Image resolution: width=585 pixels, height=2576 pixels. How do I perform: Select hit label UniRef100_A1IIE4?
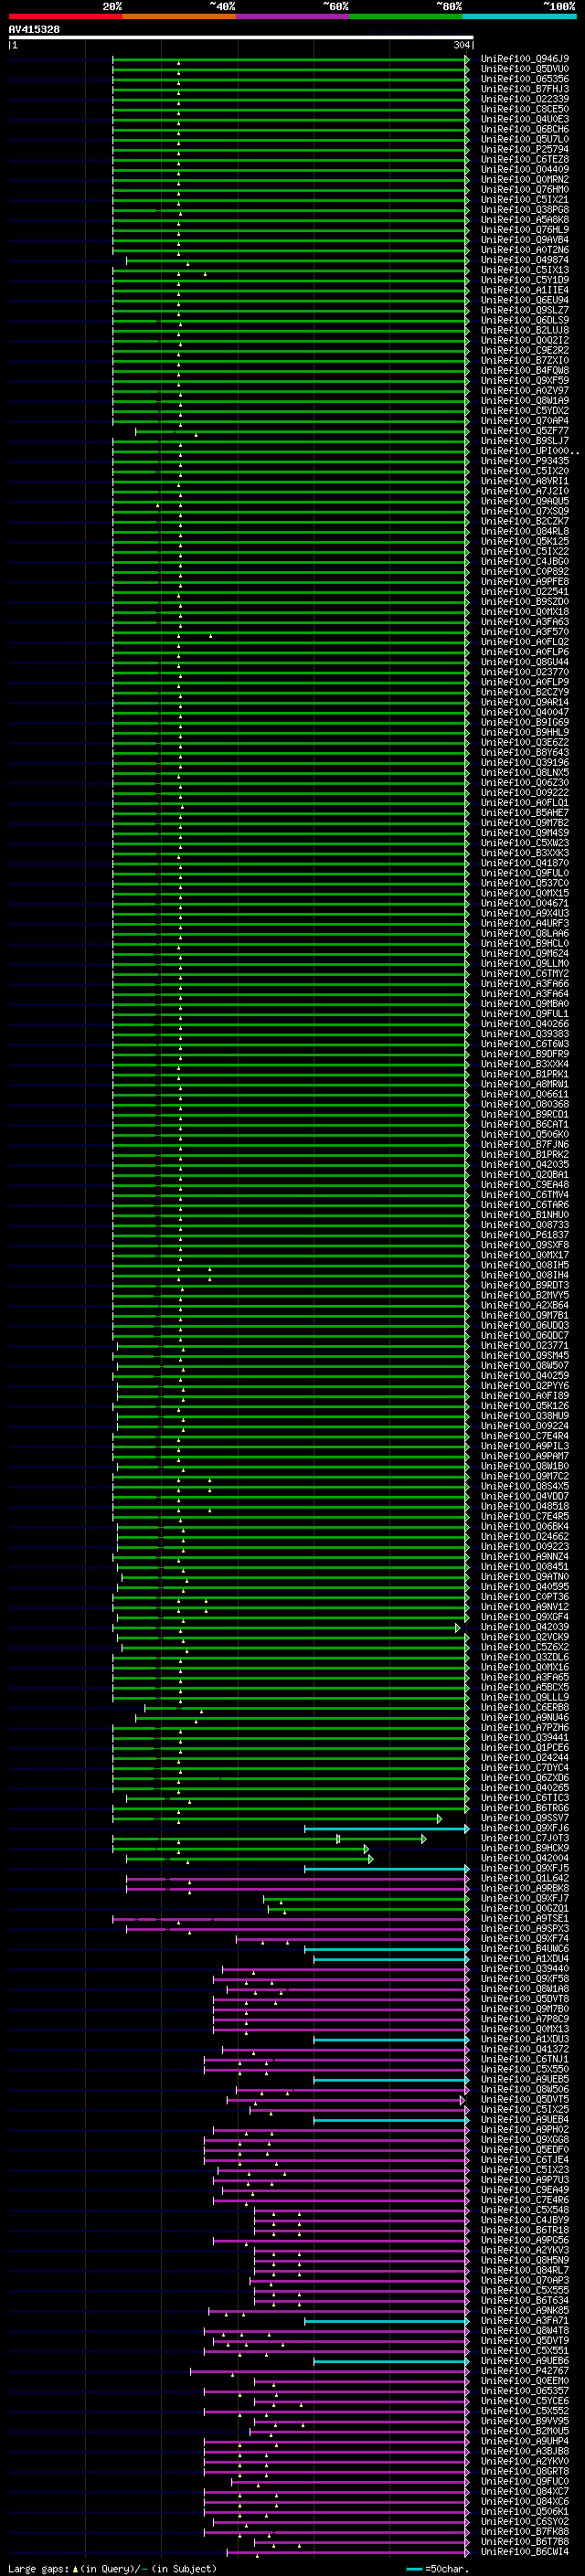point(525,290)
